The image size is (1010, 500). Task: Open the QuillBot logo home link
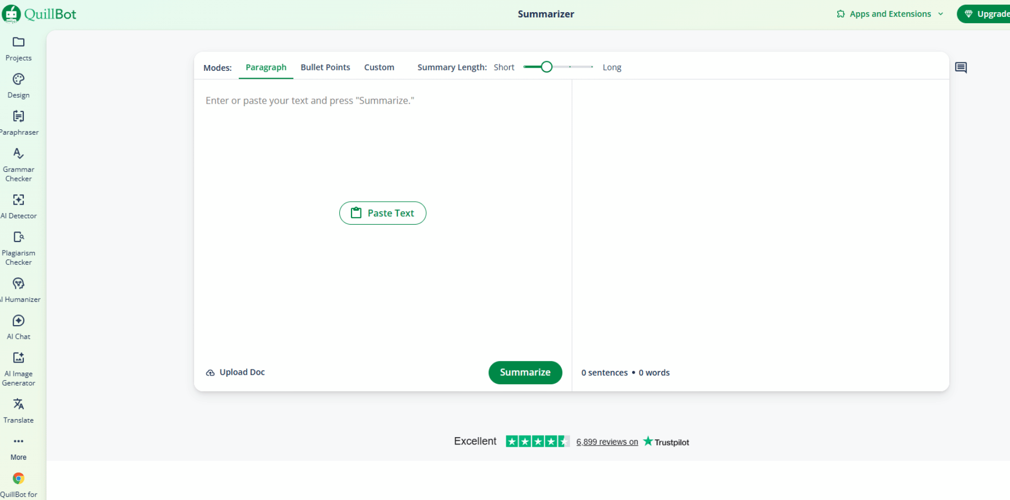[x=39, y=14]
